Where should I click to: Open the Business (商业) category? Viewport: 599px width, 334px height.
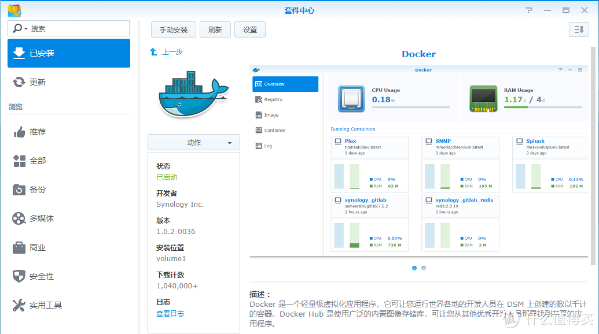69,247
